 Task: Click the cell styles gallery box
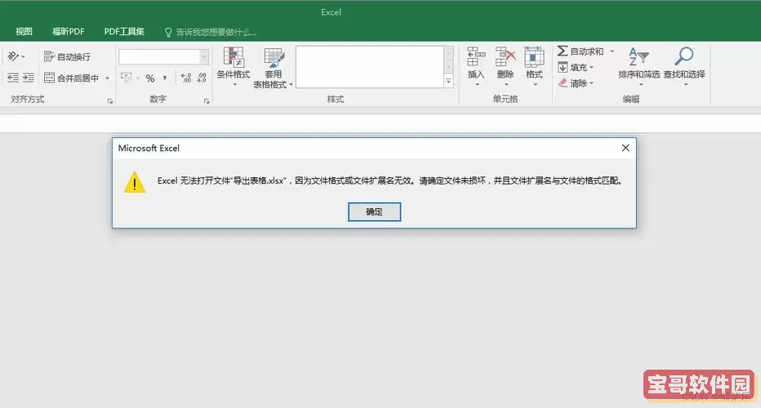pos(370,67)
